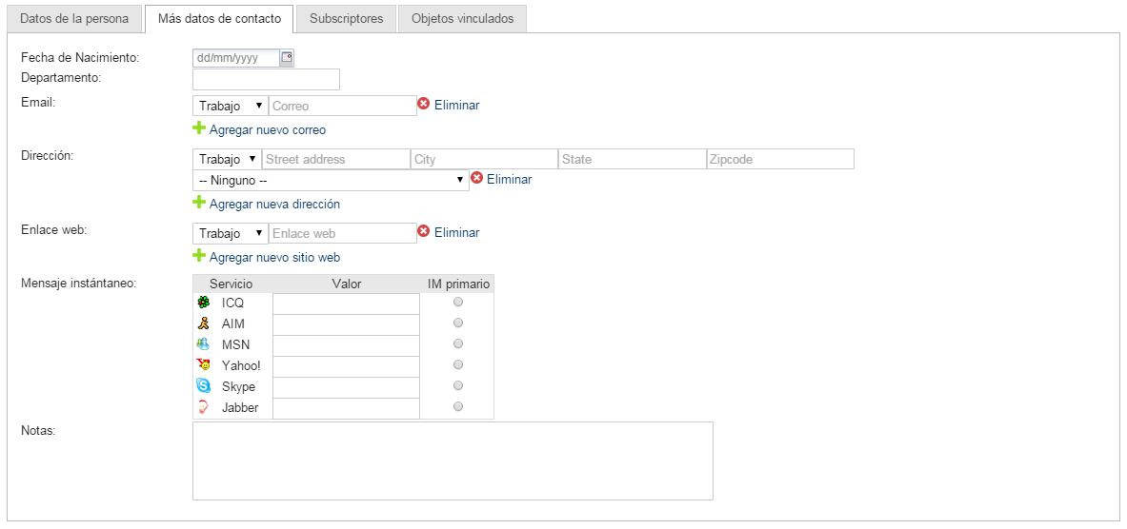Click the red remove icon beside Correo
This screenshot has width=1127, height=529.
pos(424,105)
